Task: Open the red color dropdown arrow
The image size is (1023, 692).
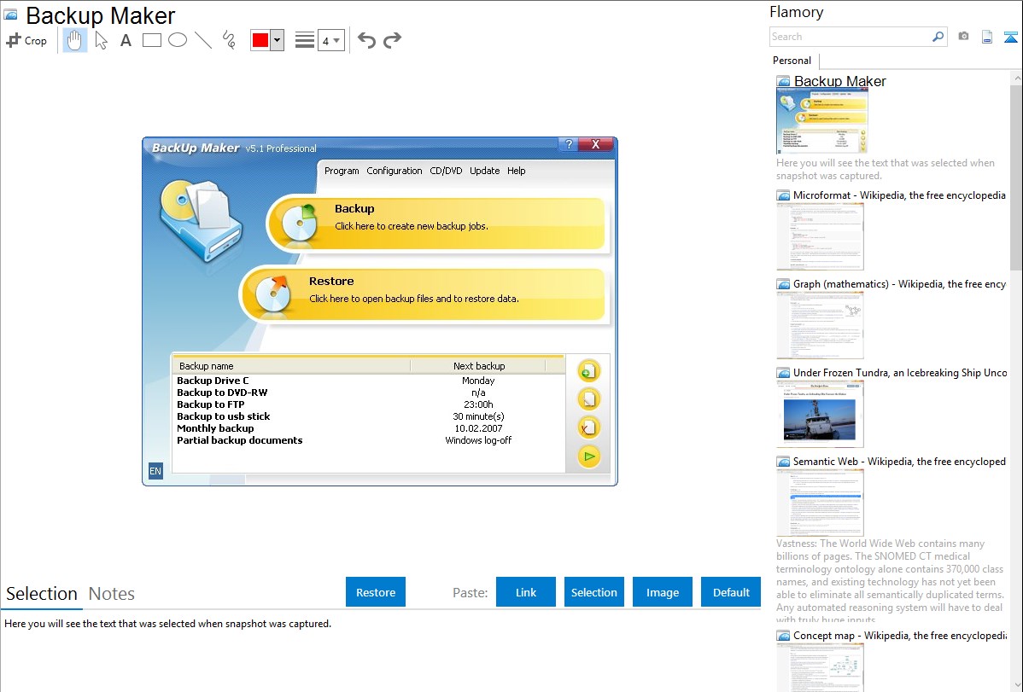Action: 277,40
